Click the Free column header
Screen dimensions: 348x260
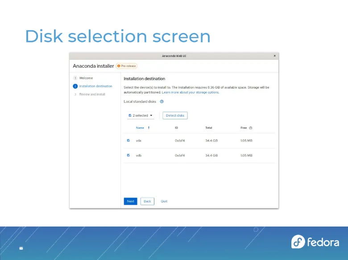(x=244, y=128)
